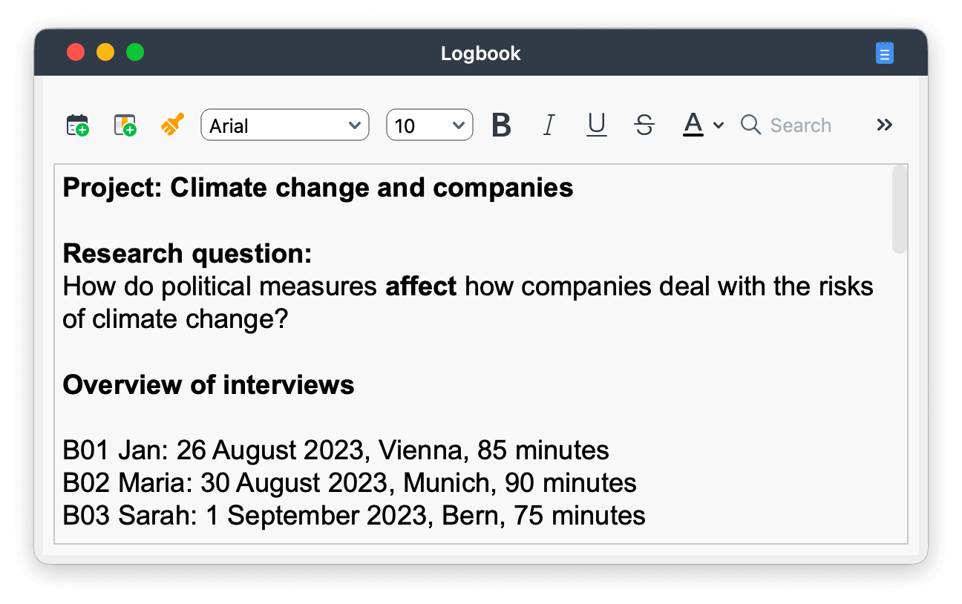Click the search magnifier icon

750,125
